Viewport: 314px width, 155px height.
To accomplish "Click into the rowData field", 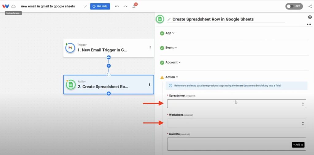I will click(x=236, y=144).
